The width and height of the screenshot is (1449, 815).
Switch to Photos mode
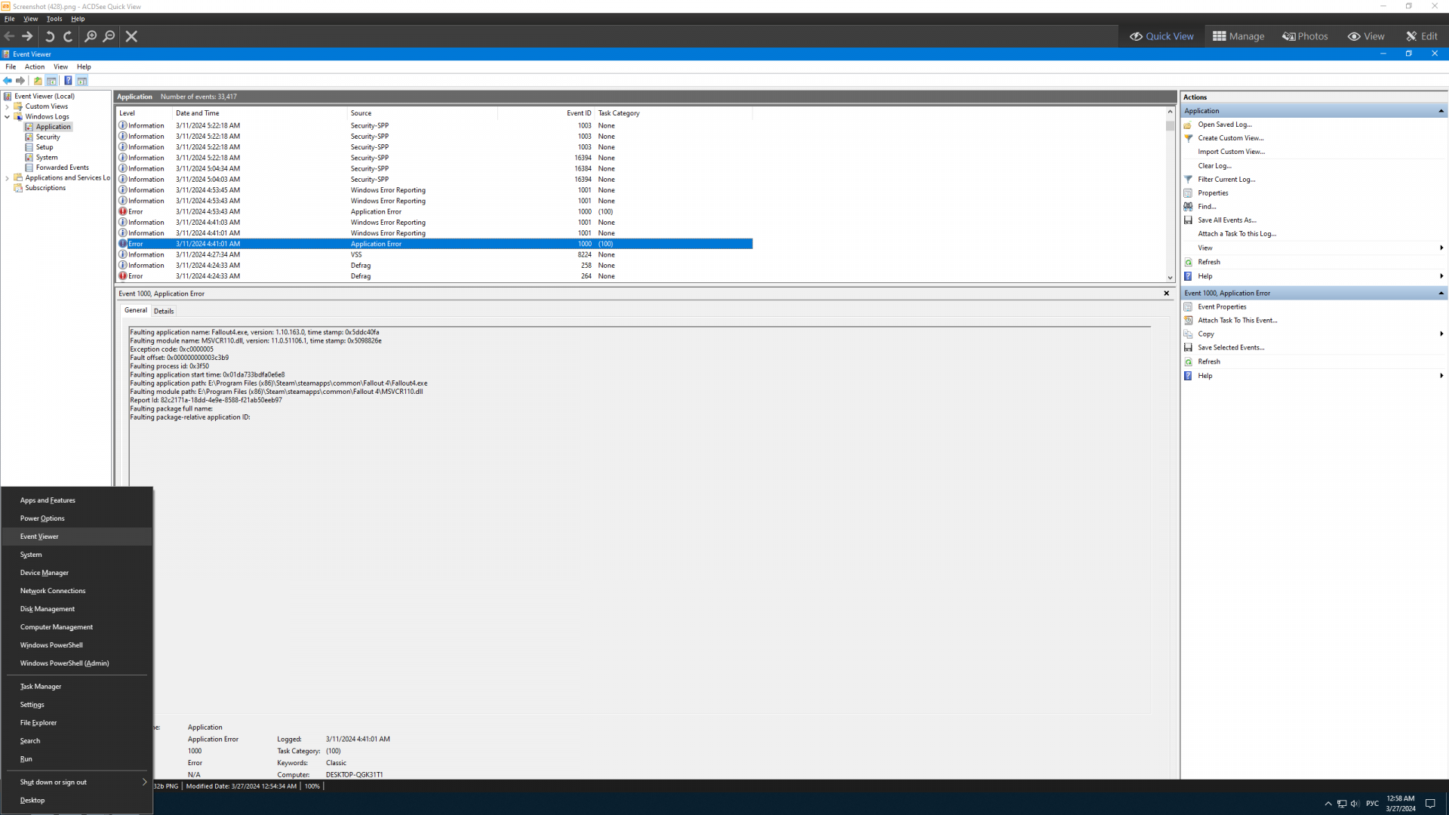tap(1305, 36)
